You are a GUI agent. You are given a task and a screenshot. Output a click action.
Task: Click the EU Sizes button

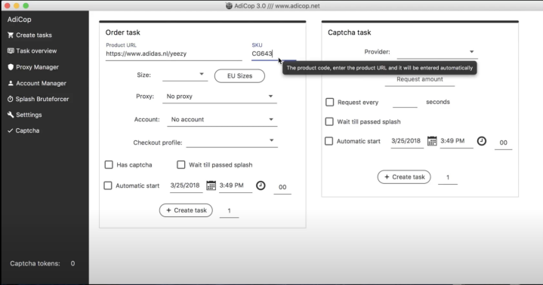[x=239, y=75]
